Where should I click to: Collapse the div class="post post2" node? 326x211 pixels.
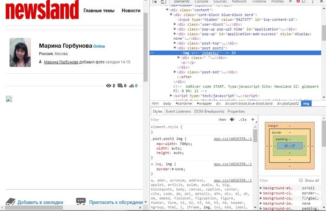tap(175, 48)
